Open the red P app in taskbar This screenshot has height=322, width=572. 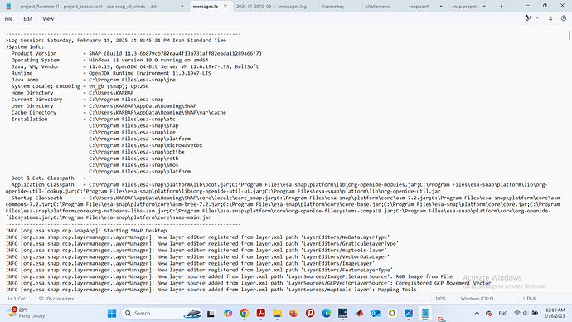310,313
